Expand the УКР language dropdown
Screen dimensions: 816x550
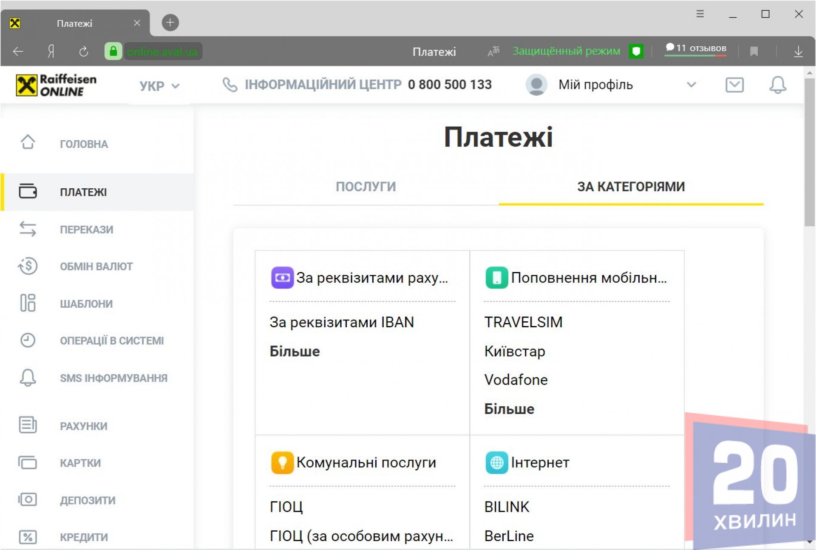coord(159,86)
